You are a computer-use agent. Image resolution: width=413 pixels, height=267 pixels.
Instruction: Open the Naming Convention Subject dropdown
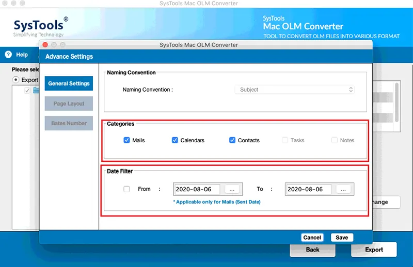click(294, 90)
